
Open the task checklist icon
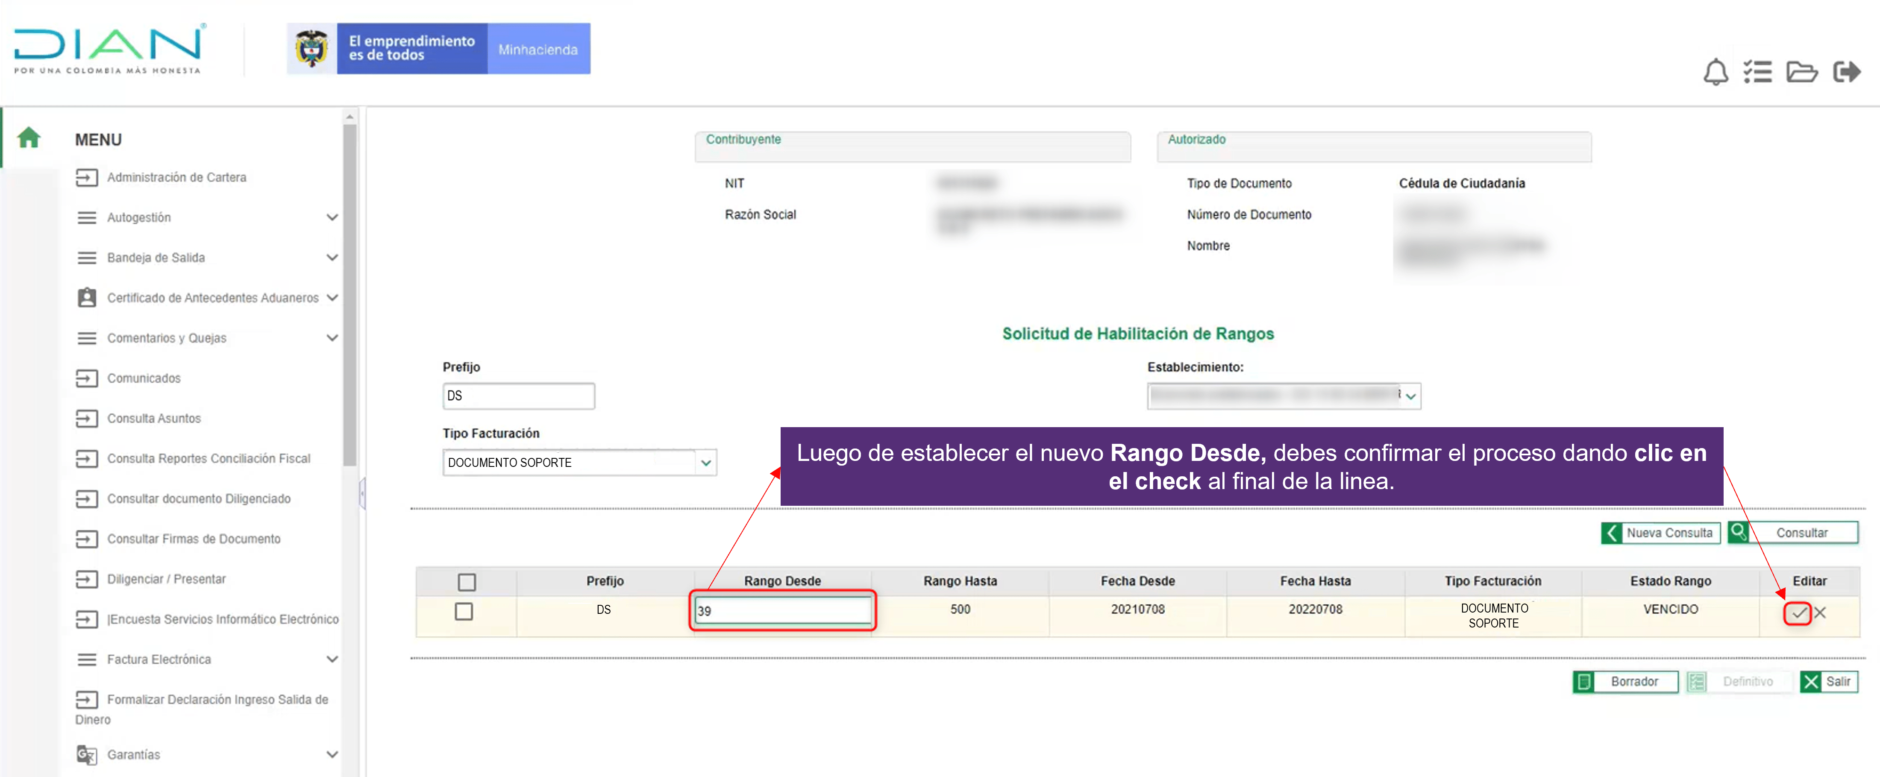pos(1757,72)
